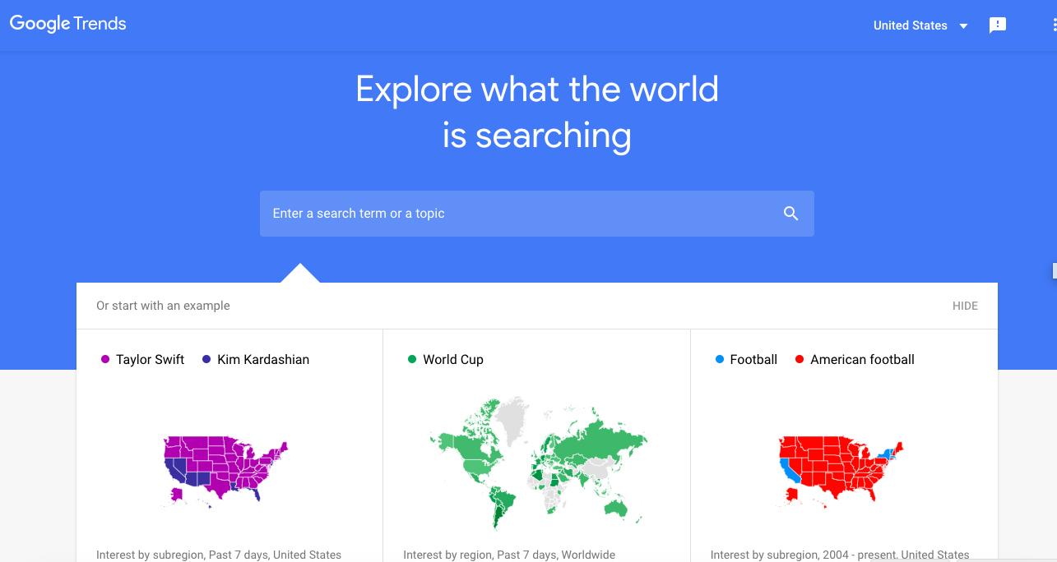
Task: Click 'Interest by region, Past 7 days, Worldwide'
Action: coord(509,555)
